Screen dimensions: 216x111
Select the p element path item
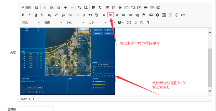coord(30,99)
